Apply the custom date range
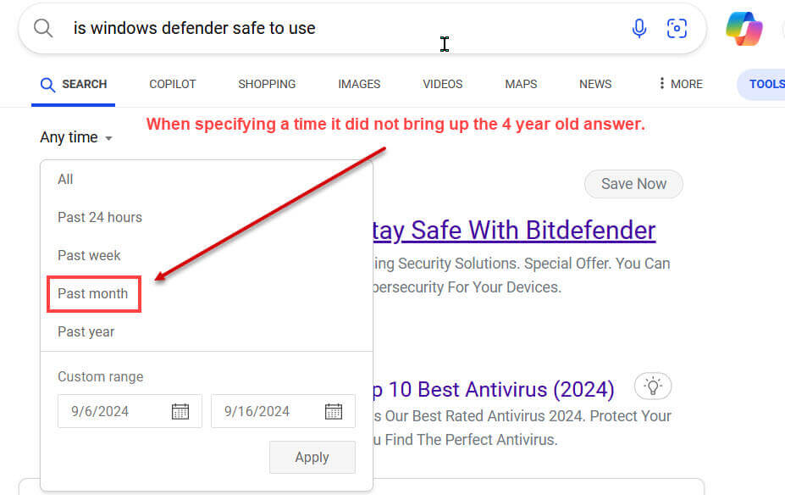 pyautogui.click(x=312, y=457)
